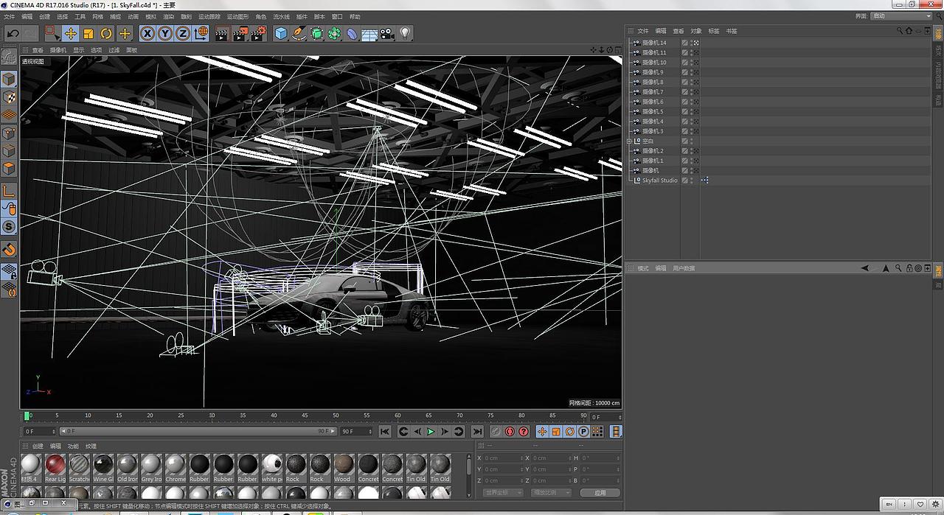Lock the Z axis button
Image resolution: width=944 pixels, height=515 pixels.
183,33
